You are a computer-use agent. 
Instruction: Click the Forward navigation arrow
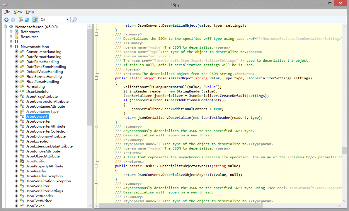pos(13,20)
